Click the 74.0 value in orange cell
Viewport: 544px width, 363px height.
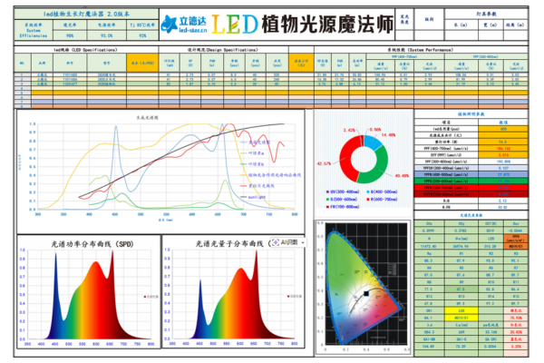pyautogui.click(x=503, y=142)
